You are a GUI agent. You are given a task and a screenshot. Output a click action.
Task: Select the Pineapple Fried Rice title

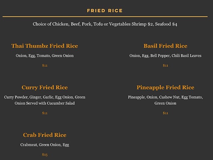pos(165,87)
